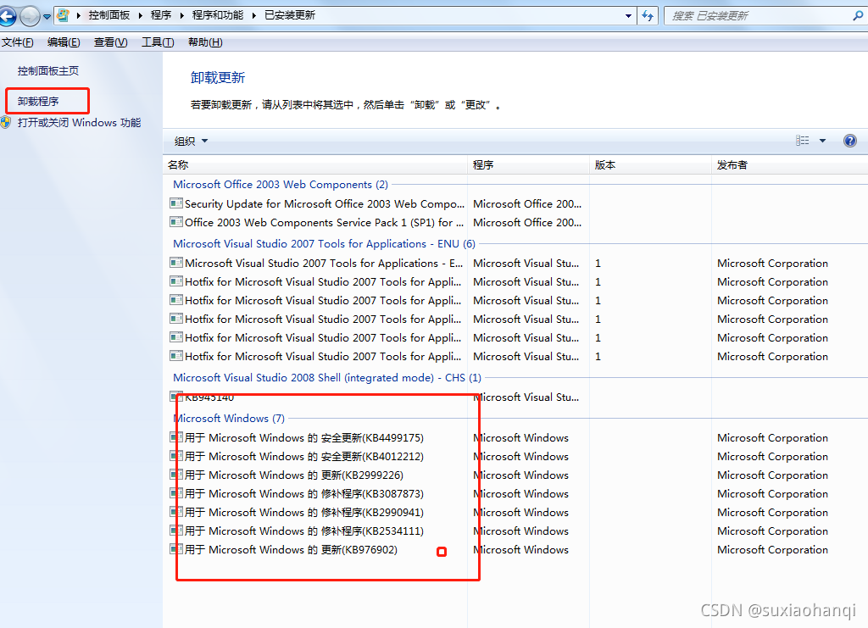Select hotfix KB3087873
This screenshot has height=628, width=868.
[x=304, y=493]
